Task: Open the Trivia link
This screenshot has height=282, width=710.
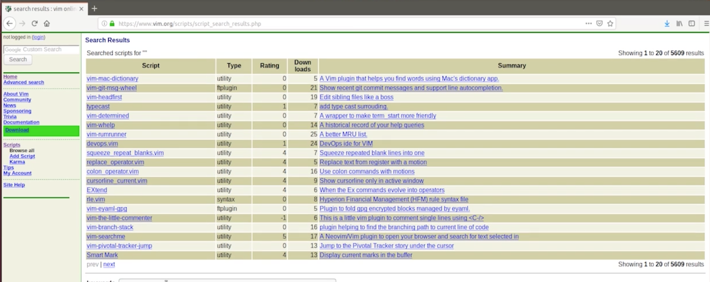Action: [x=10, y=117]
